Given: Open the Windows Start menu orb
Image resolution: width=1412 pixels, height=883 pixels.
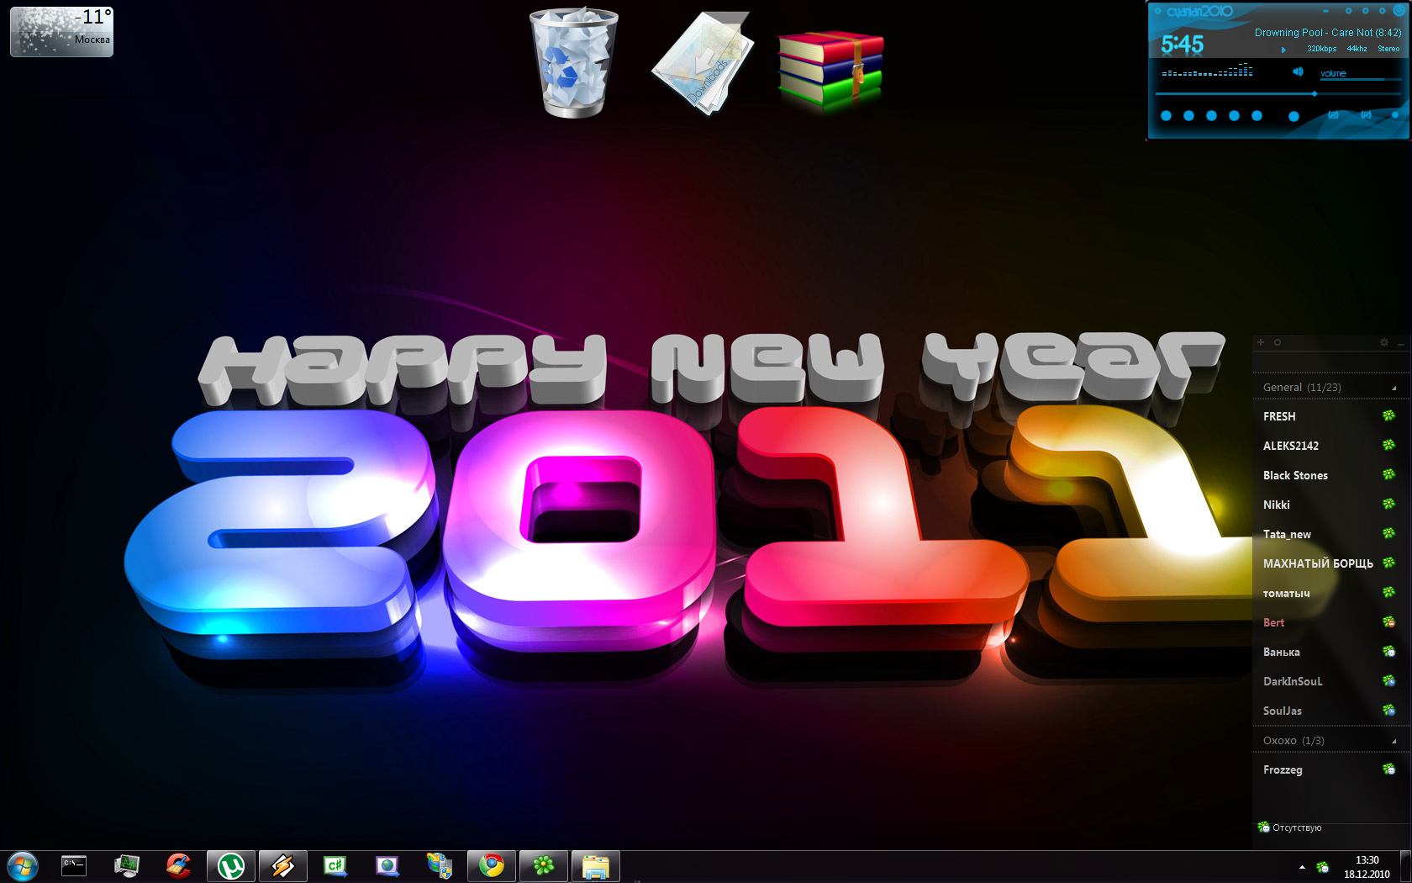Looking at the screenshot, I should (23, 865).
